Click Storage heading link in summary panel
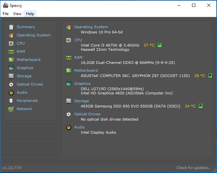Image resolution: width=217 pixels, height=173 pixels. tap(81, 101)
